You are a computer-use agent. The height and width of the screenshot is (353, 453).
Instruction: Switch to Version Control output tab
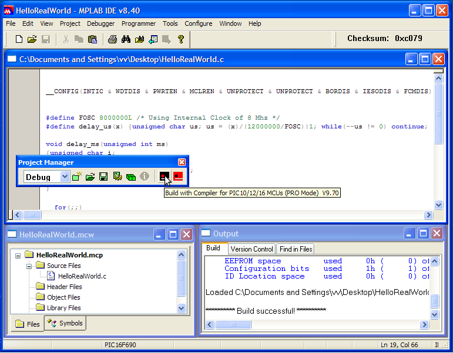[x=251, y=249]
